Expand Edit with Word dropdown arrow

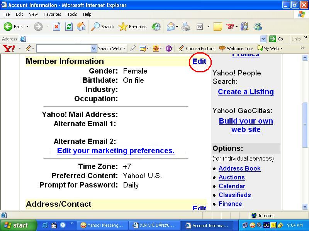[209, 27]
